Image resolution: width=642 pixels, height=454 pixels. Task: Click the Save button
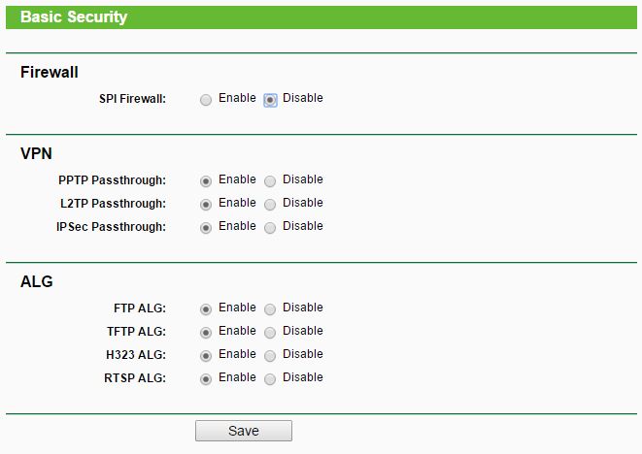[244, 431]
